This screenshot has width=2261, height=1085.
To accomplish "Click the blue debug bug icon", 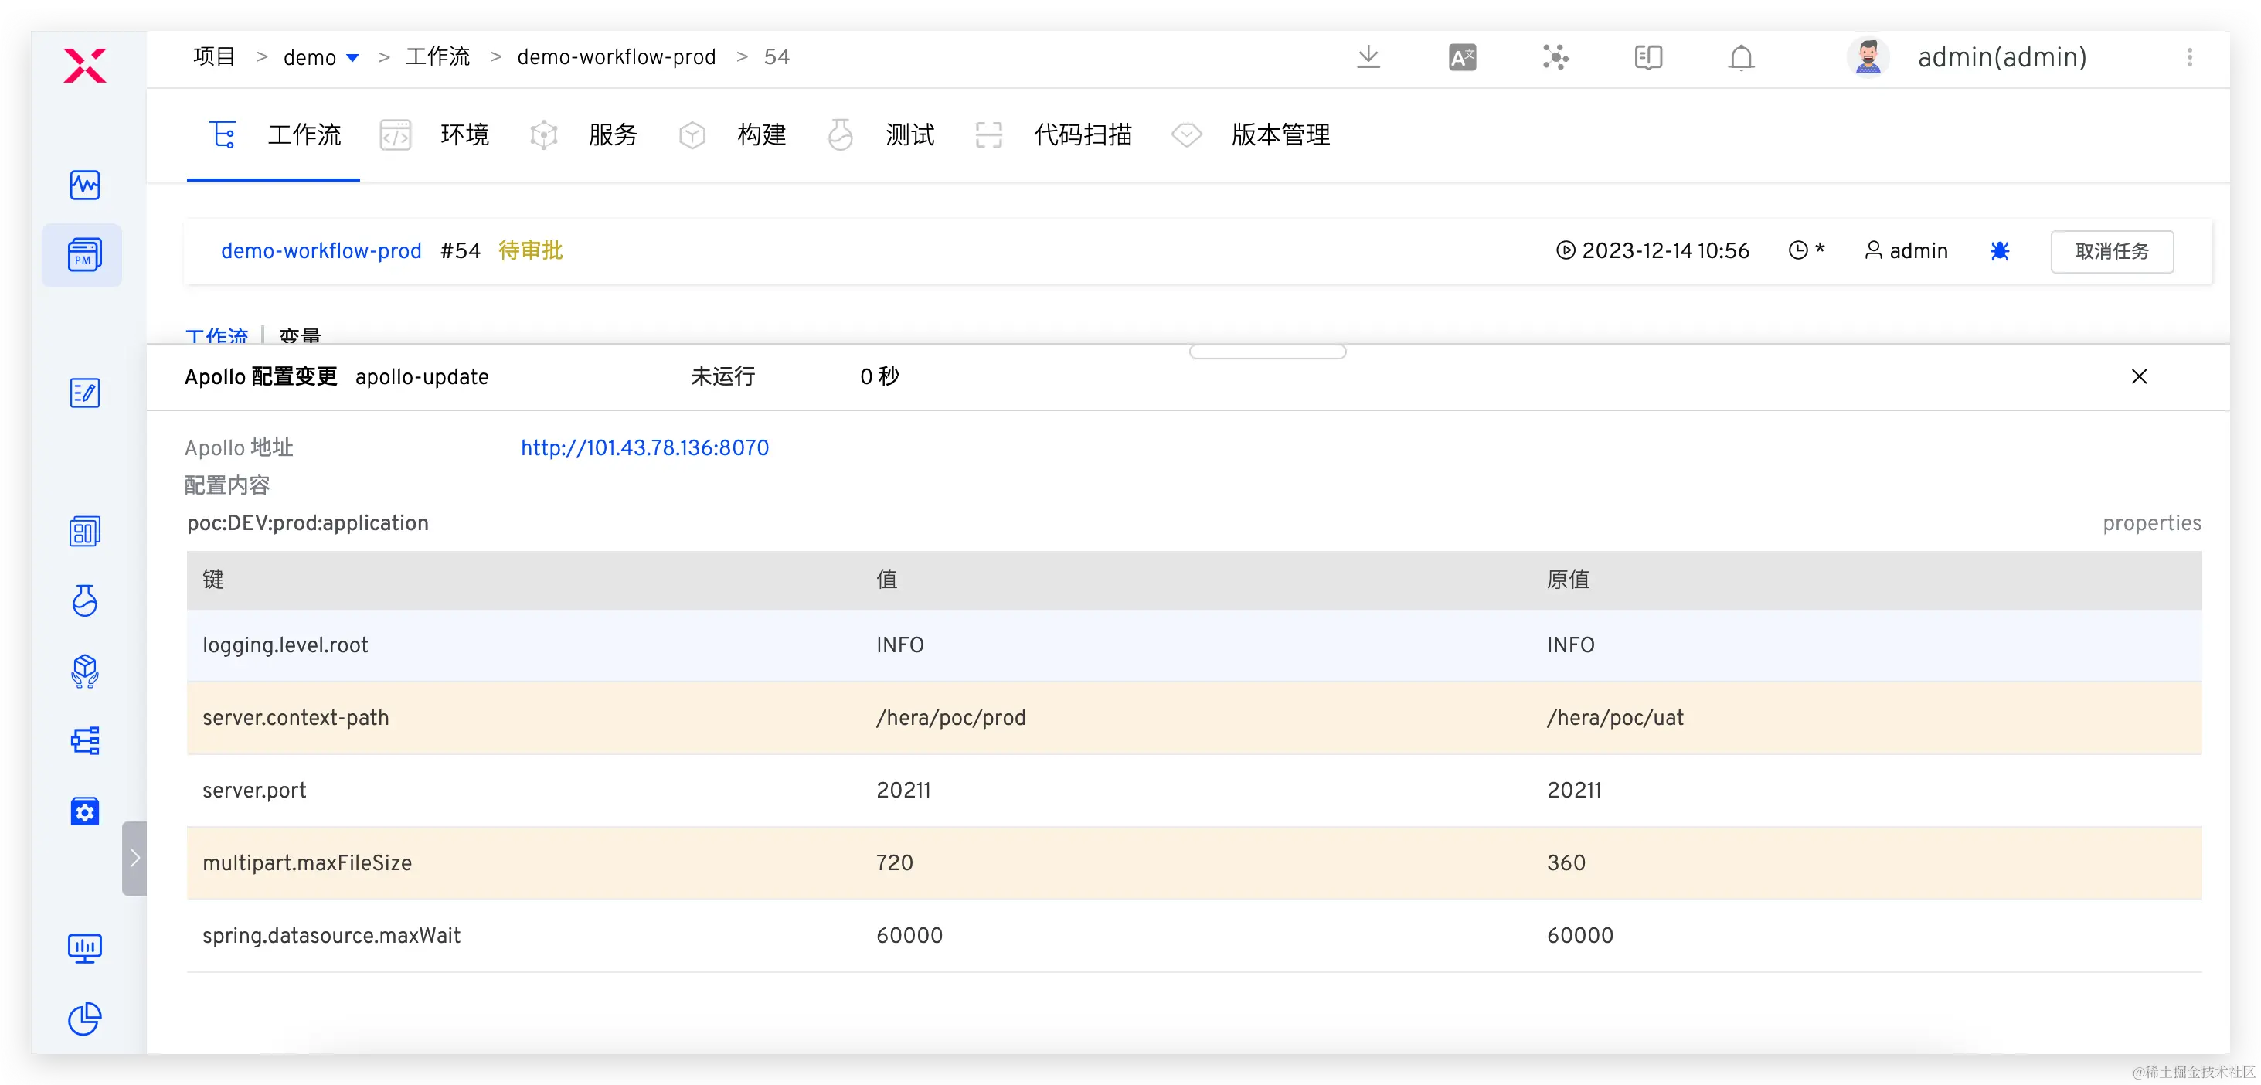I will 2000,251.
